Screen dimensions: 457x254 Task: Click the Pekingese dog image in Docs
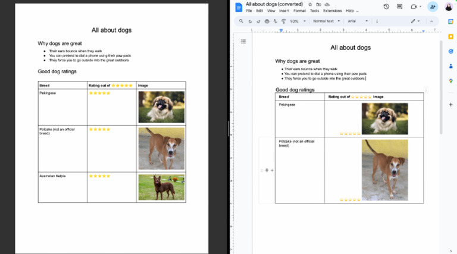coord(385,118)
